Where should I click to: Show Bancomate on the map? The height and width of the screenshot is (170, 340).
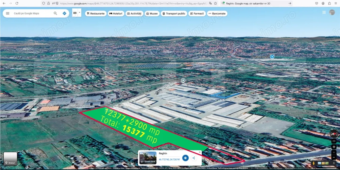[217, 14]
